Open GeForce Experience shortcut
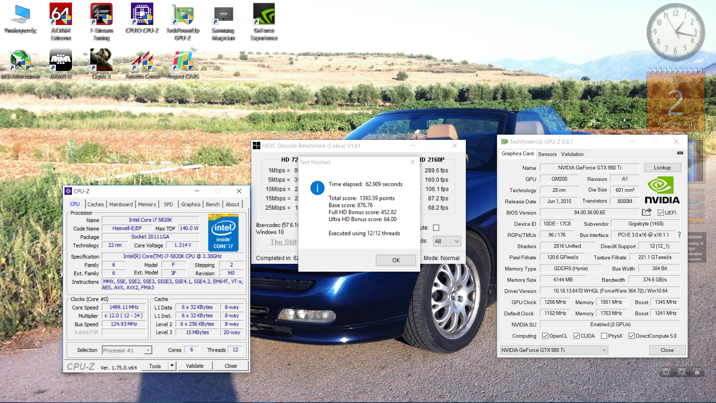 tap(264, 22)
